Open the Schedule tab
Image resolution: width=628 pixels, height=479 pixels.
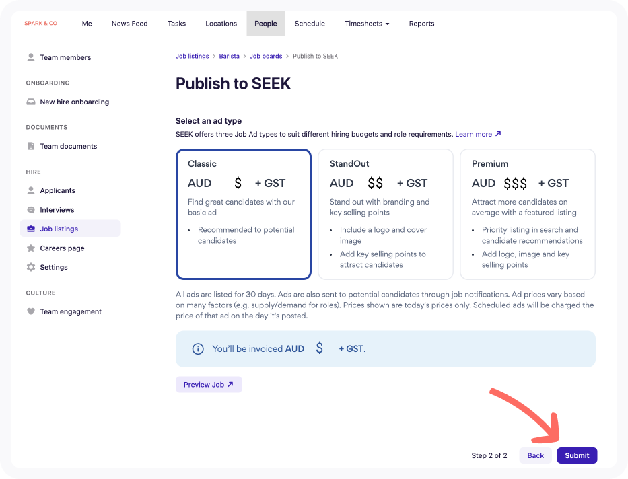tap(310, 23)
